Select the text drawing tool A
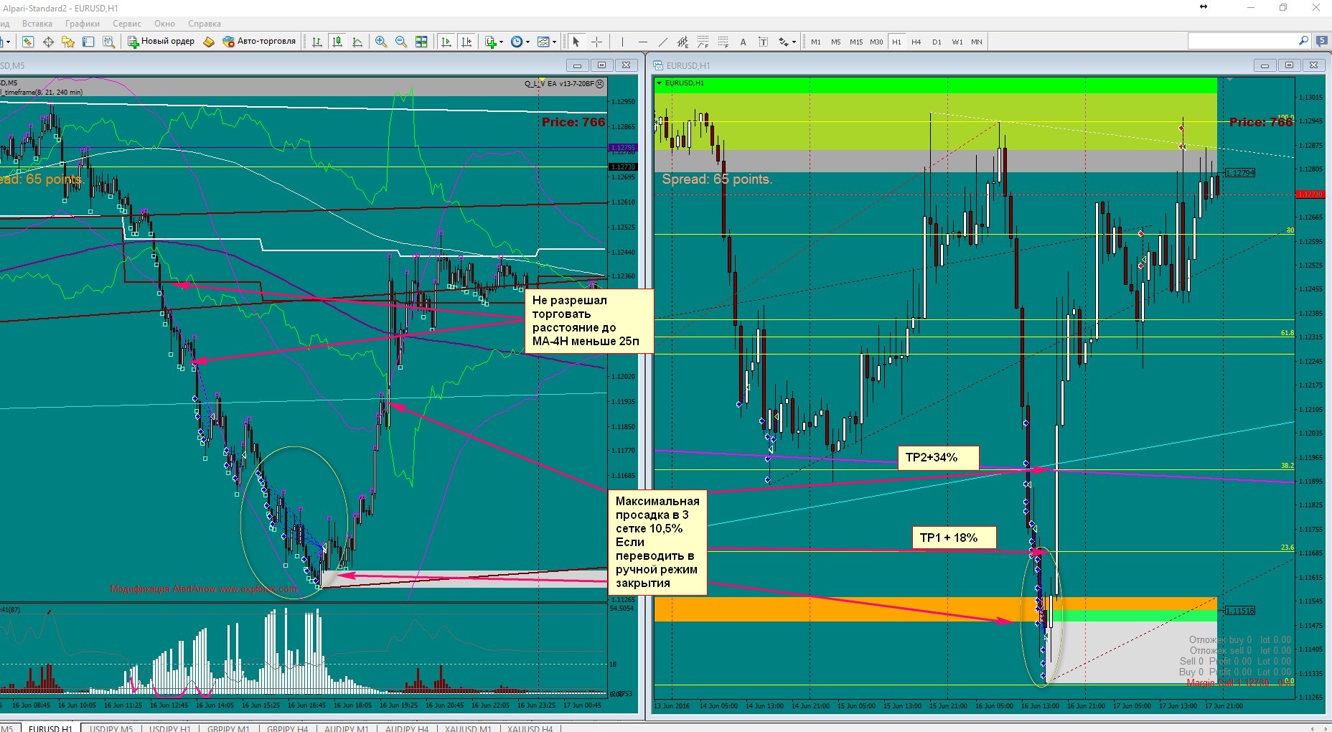 pyautogui.click(x=743, y=42)
